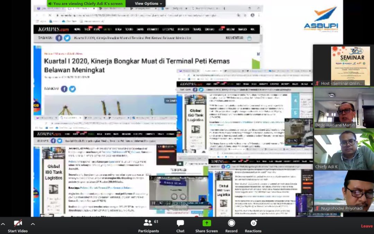374x234 pixels.
Task: Select Dede Rustiana Martin's video tile
Action: tap(344, 108)
